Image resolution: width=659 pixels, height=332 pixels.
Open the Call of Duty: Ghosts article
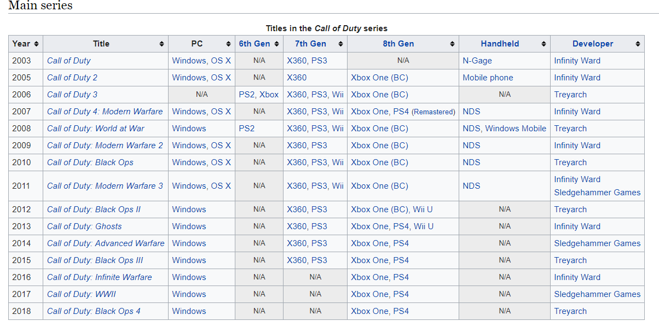tap(84, 226)
